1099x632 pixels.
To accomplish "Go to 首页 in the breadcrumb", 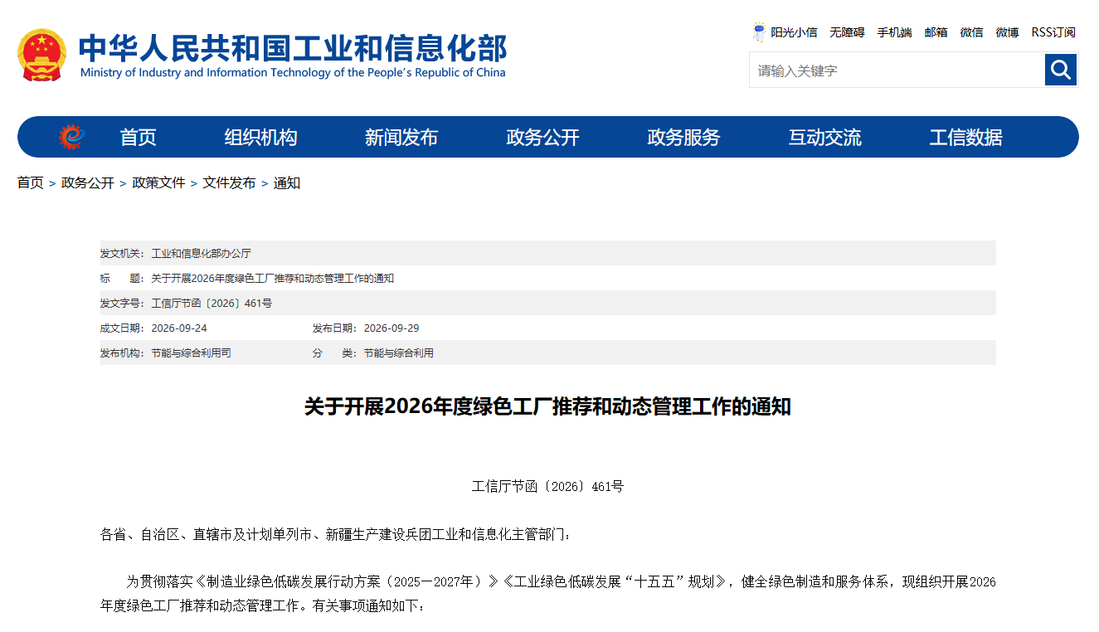I will pyautogui.click(x=30, y=182).
